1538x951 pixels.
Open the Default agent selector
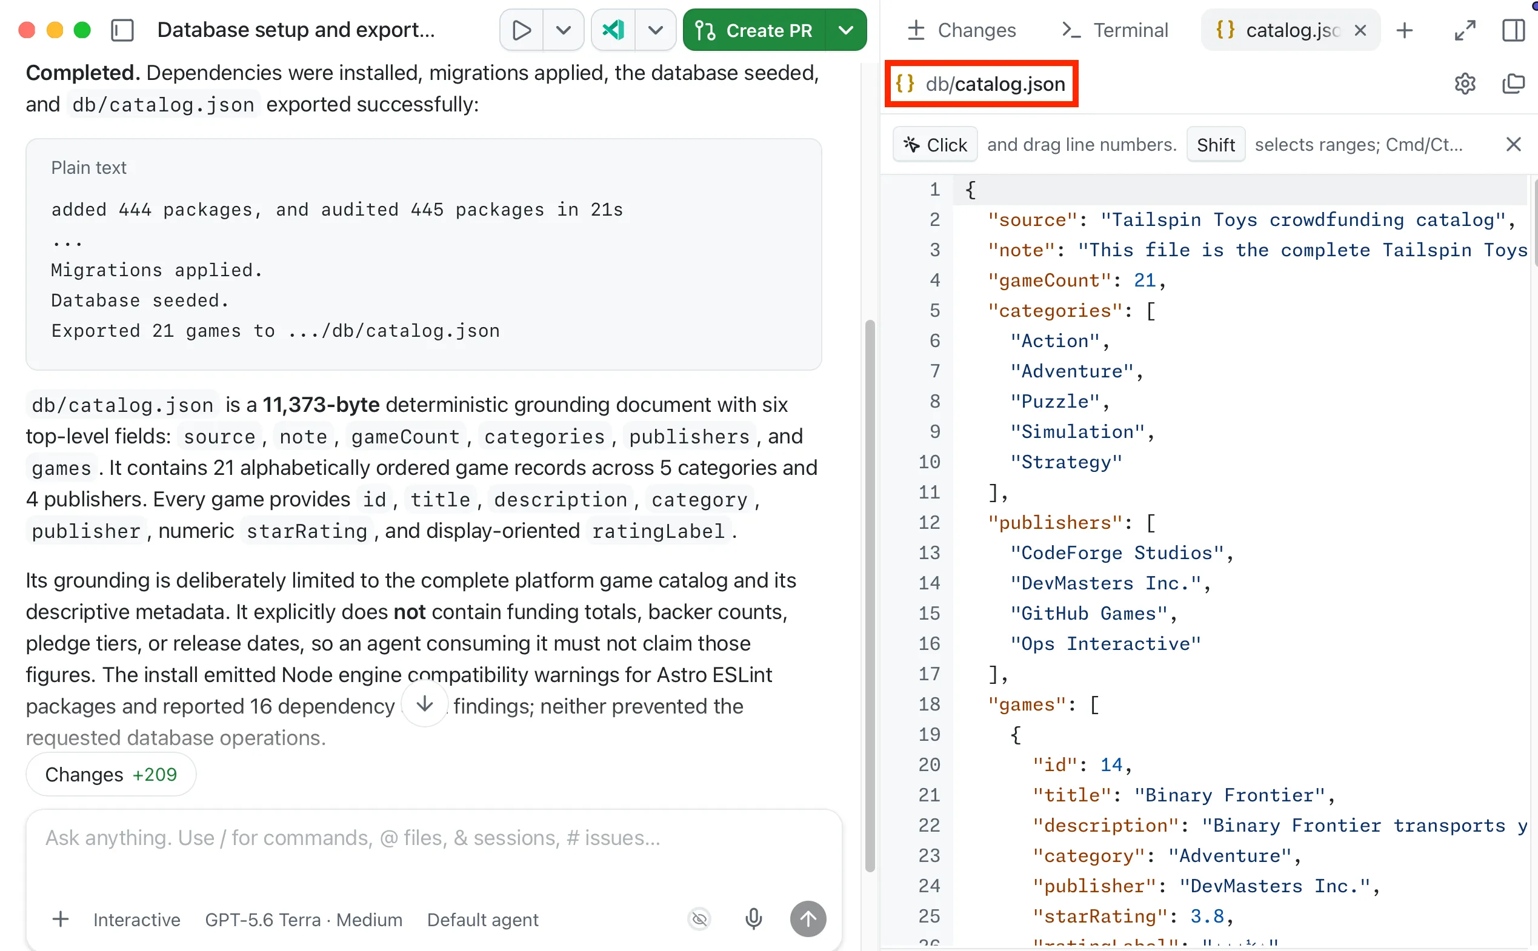pos(482,920)
